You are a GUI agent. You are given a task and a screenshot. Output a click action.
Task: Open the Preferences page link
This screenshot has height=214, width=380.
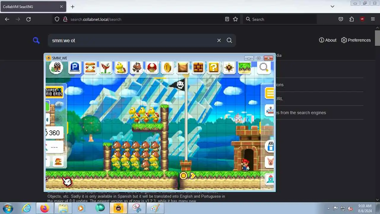coord(356,40)
